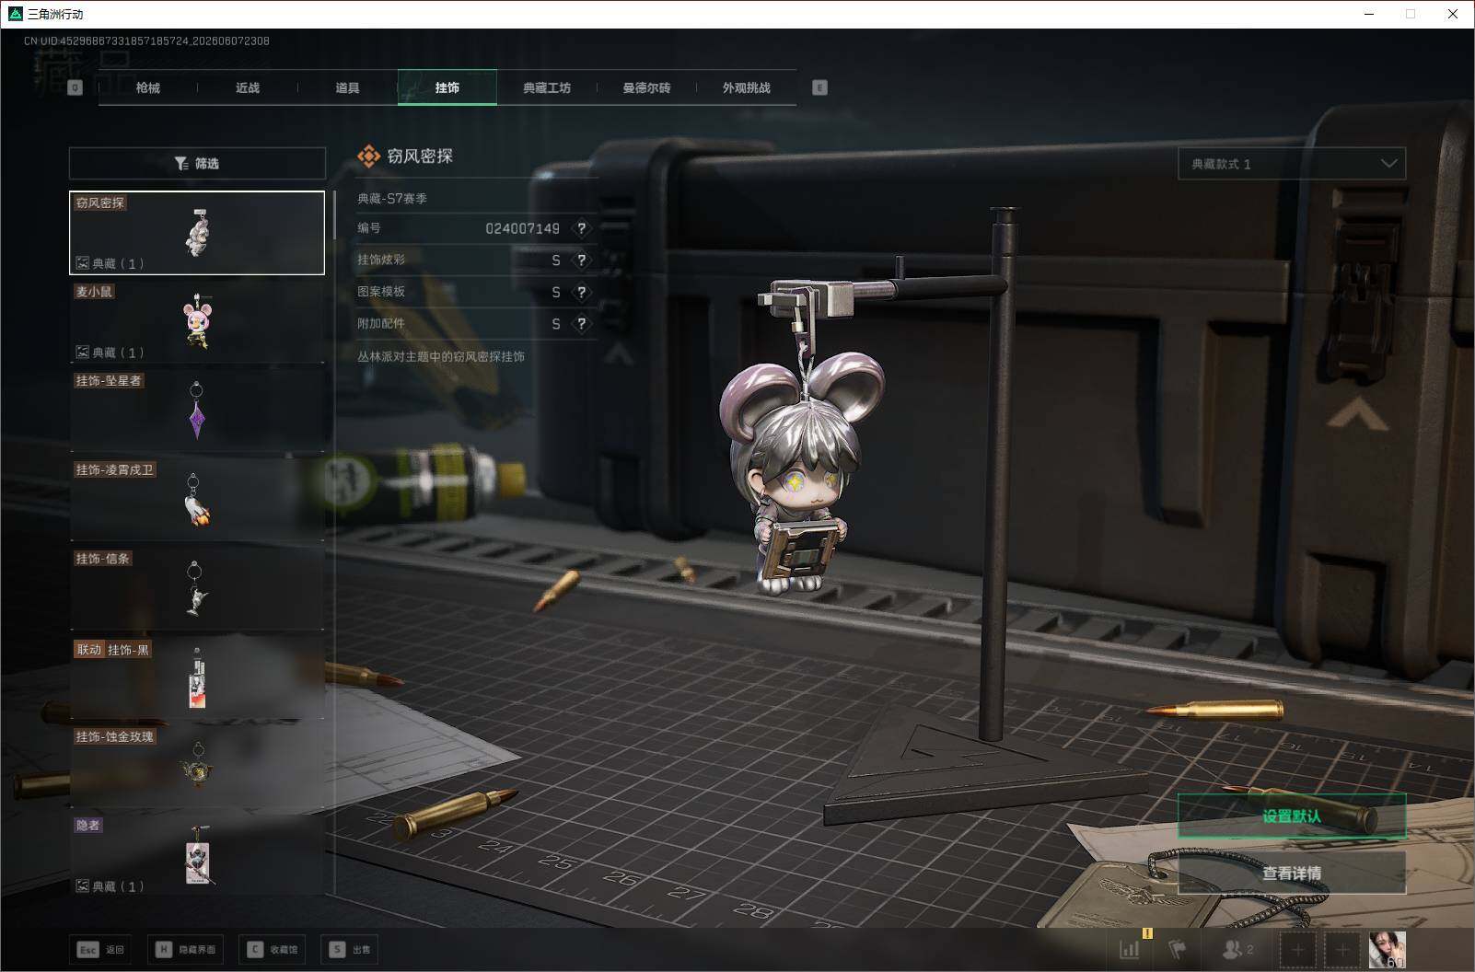
Task: Select the 挂饰-坠星者 purple crystal charm
Action: coord(197,411)
